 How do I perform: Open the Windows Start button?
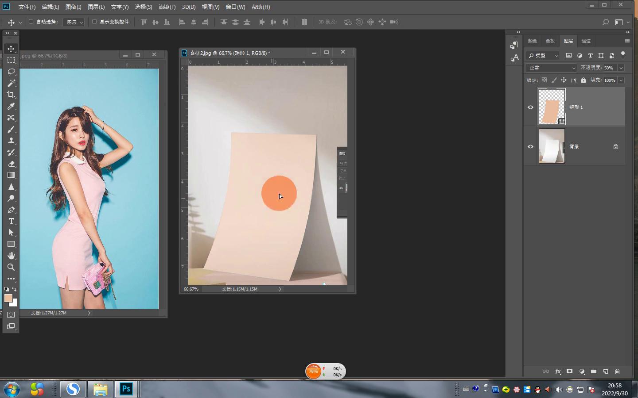[12, 389]
